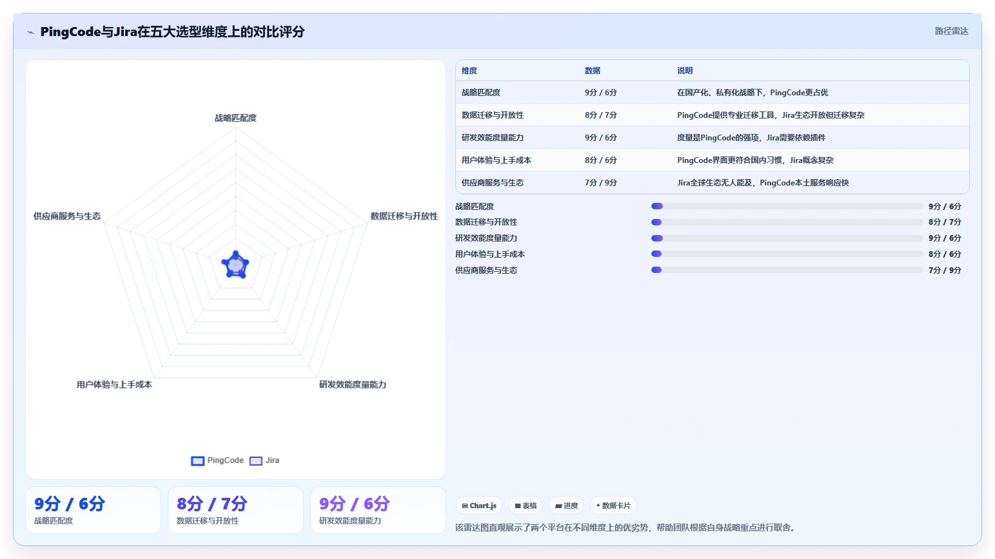Viewport: 995px width, 559px height.
Task: Open the 战略匹配度 9分 / 6分 card
Action: coord(93,510)
